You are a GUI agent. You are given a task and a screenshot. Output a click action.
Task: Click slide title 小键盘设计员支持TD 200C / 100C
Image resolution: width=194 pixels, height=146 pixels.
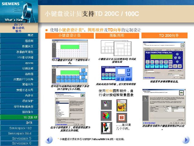pyautogui.click(x=92, y=14)
